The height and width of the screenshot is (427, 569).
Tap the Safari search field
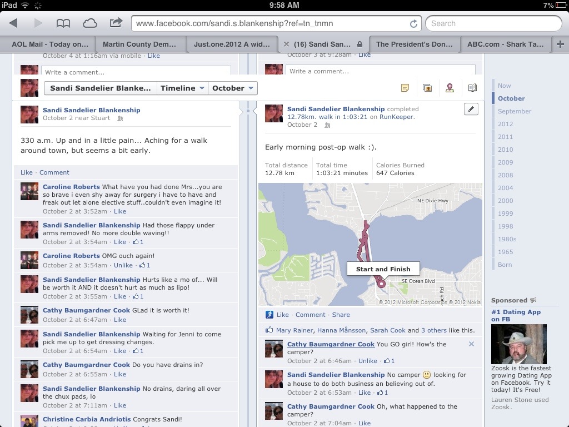pos(493,23)
